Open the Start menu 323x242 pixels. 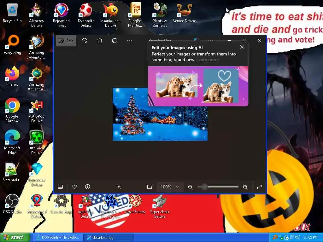(x=15, y=238)
